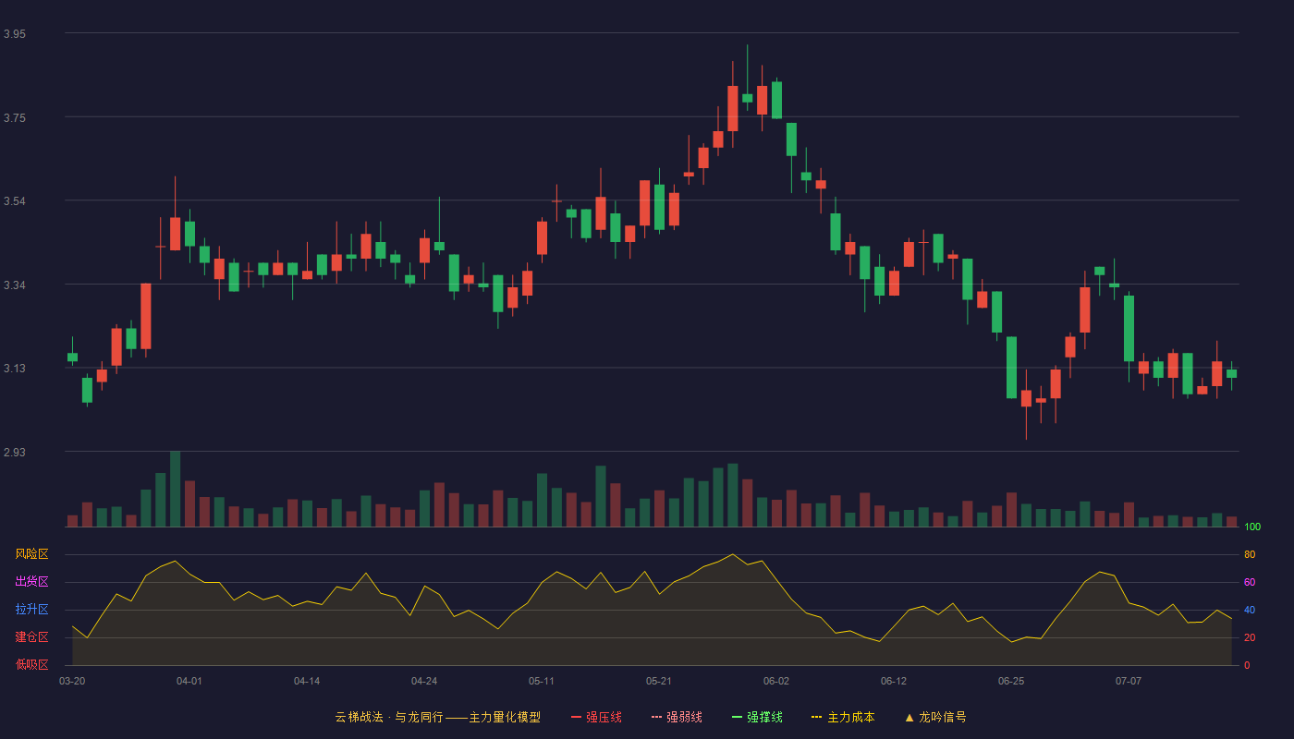Click the 20 indicator scale value
Image resolution: width=1294 pixels, height=739 pixels.
point(1250,637)
